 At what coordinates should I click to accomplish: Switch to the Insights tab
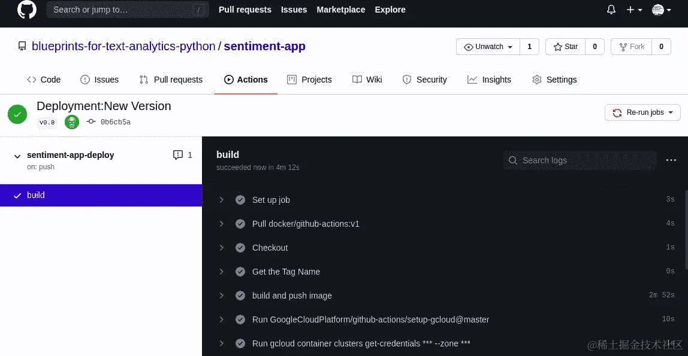click(489, 80)
